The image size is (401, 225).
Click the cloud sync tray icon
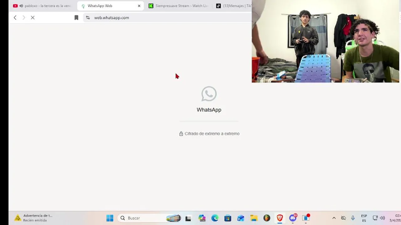343,218
